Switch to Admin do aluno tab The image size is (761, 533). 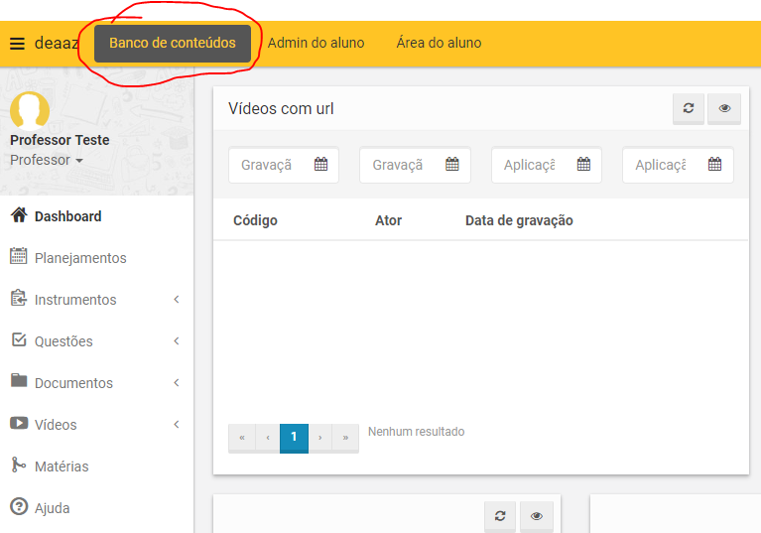[x=316, y=43]
